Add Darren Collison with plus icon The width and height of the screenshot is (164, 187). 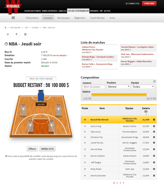(x=154, y=156)
